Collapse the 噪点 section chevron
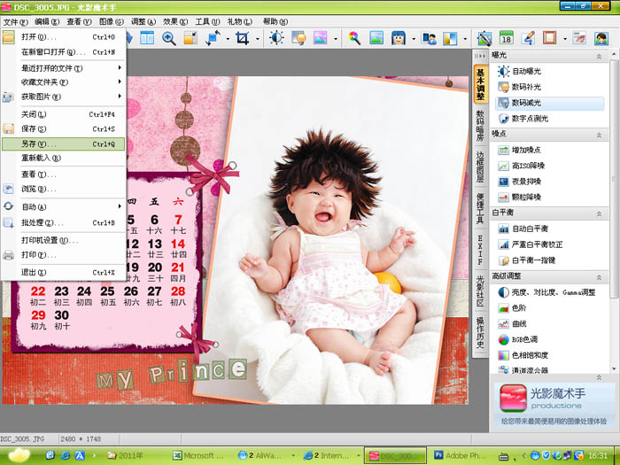The width and height of the screenshot is (620, 465). click(x=599, y=136)
